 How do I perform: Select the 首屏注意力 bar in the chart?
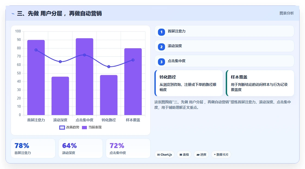[36, 77]
